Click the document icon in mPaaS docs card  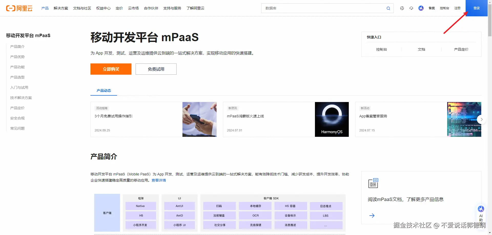tap(373, 183)
